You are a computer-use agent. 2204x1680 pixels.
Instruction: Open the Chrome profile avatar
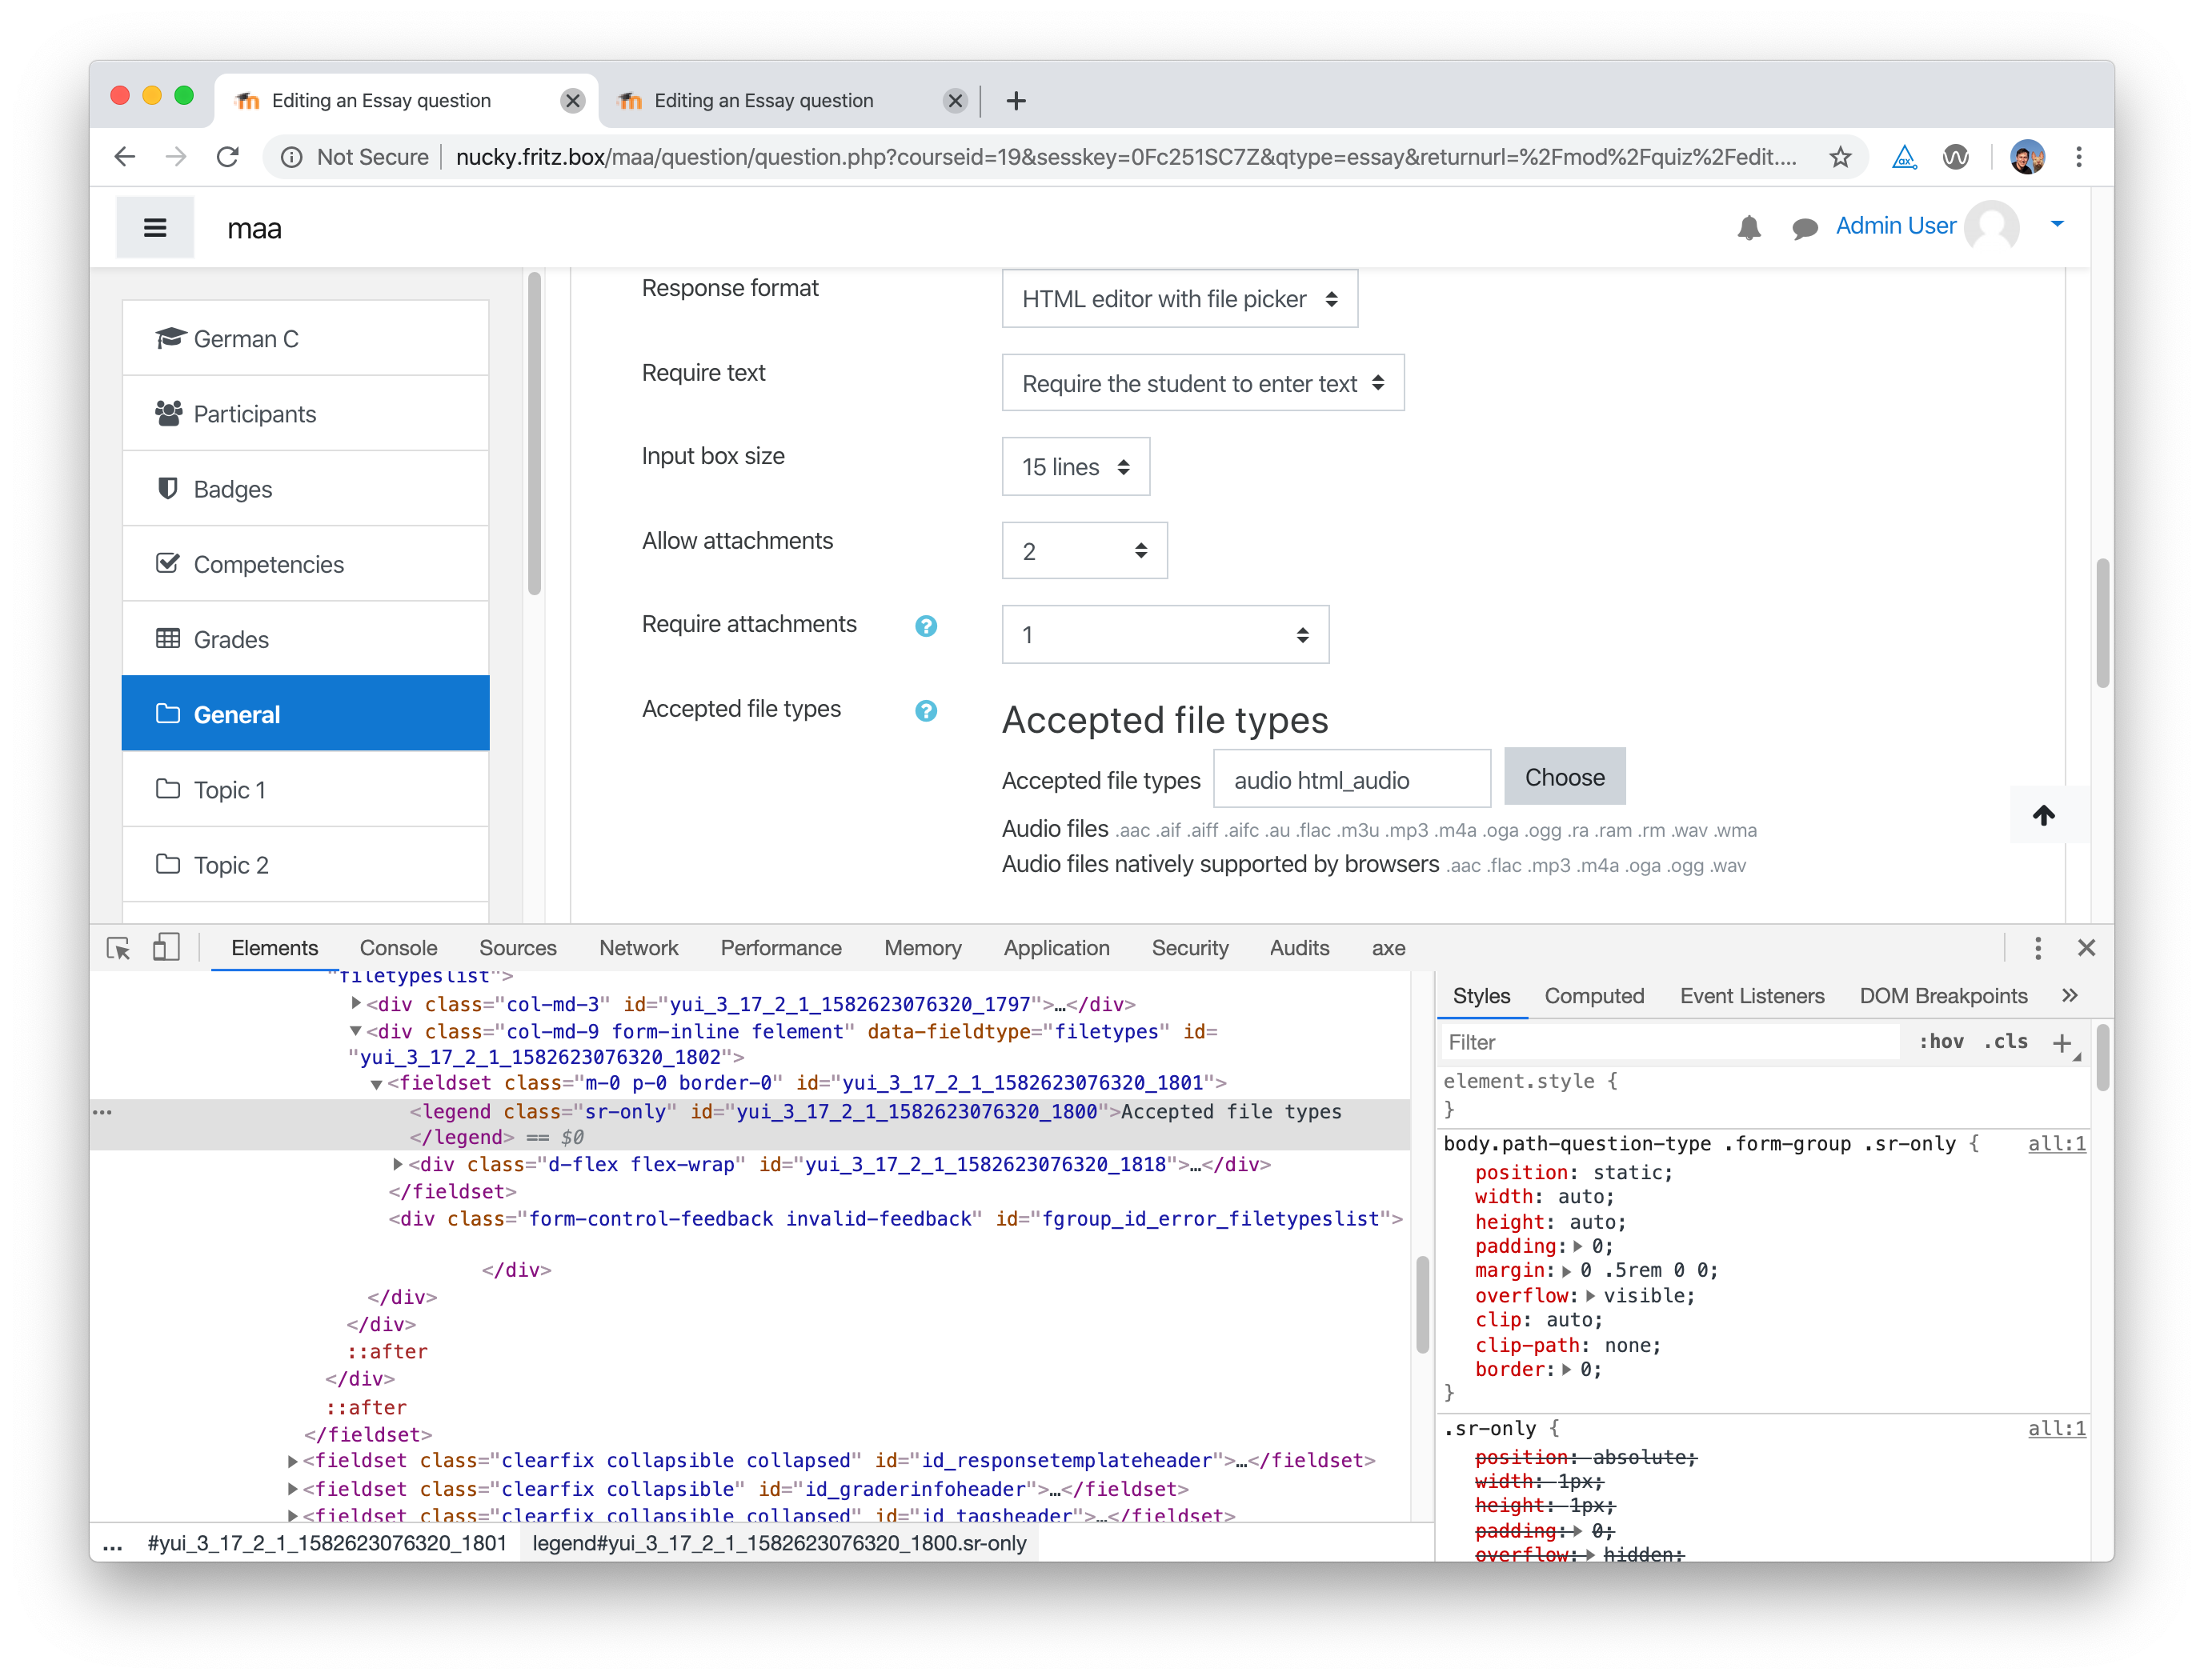click(x=2027, y=157)
